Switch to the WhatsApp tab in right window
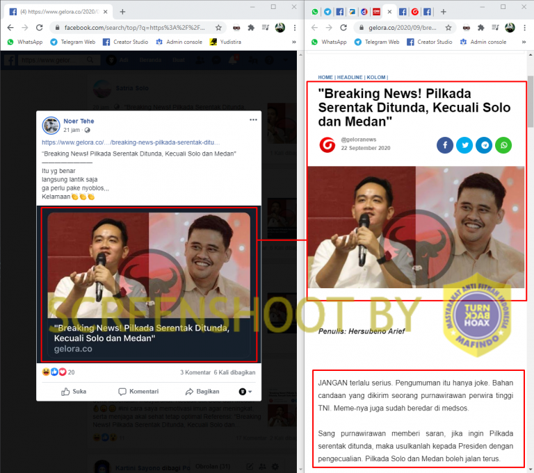534x473 pixels. [x=315, y=12]
